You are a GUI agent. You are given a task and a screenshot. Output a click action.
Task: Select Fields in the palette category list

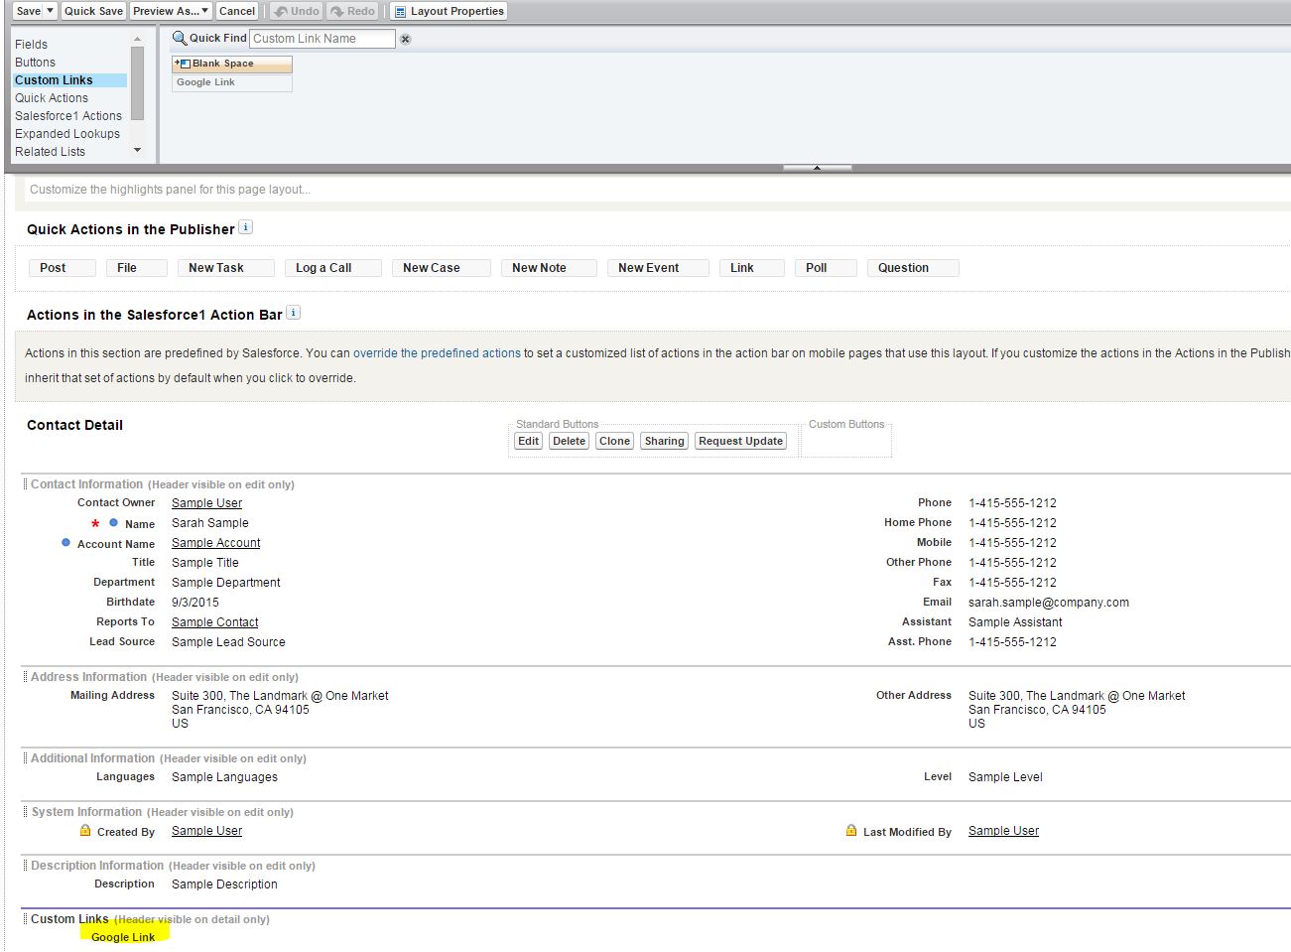tap(32, 45)
